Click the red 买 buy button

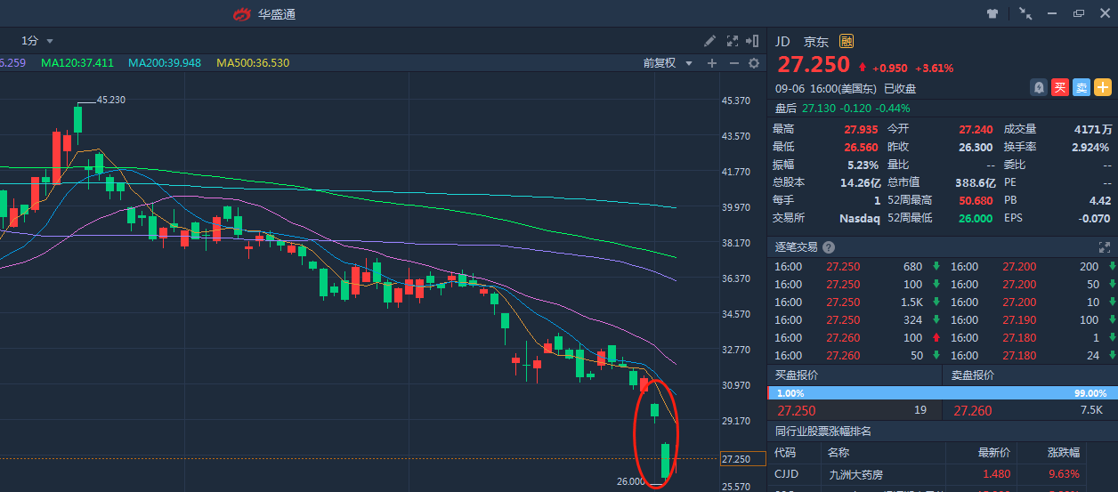[x=1059, y=87]
